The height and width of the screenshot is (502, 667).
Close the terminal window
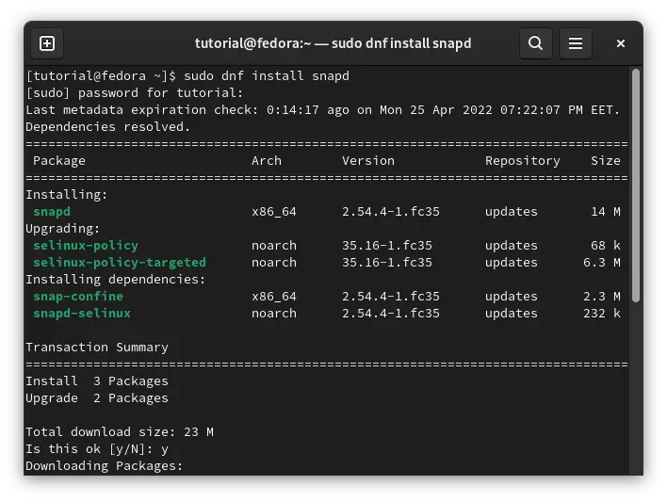pyautogui.click(x=621, y=43)
